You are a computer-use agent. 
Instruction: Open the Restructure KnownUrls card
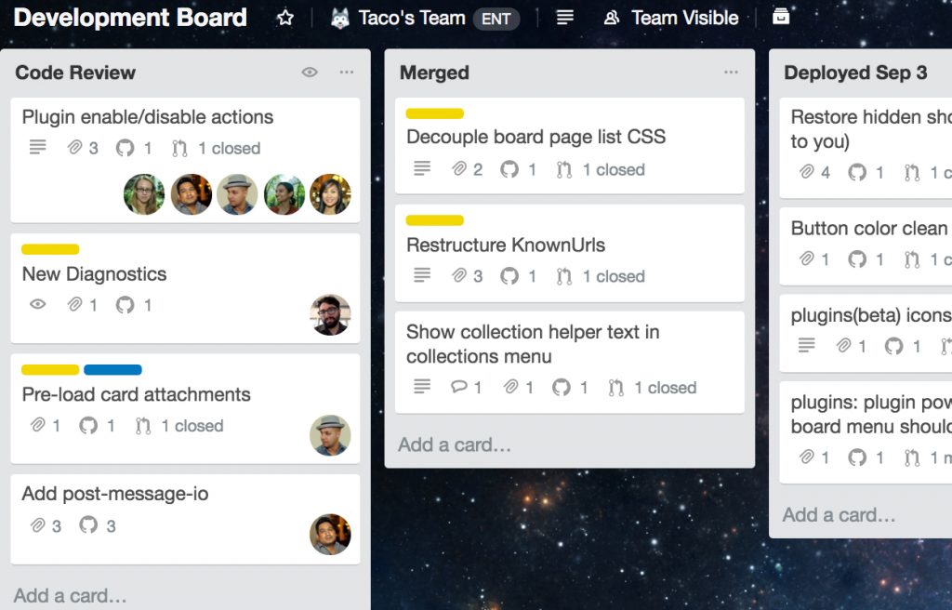click(506, 245)
